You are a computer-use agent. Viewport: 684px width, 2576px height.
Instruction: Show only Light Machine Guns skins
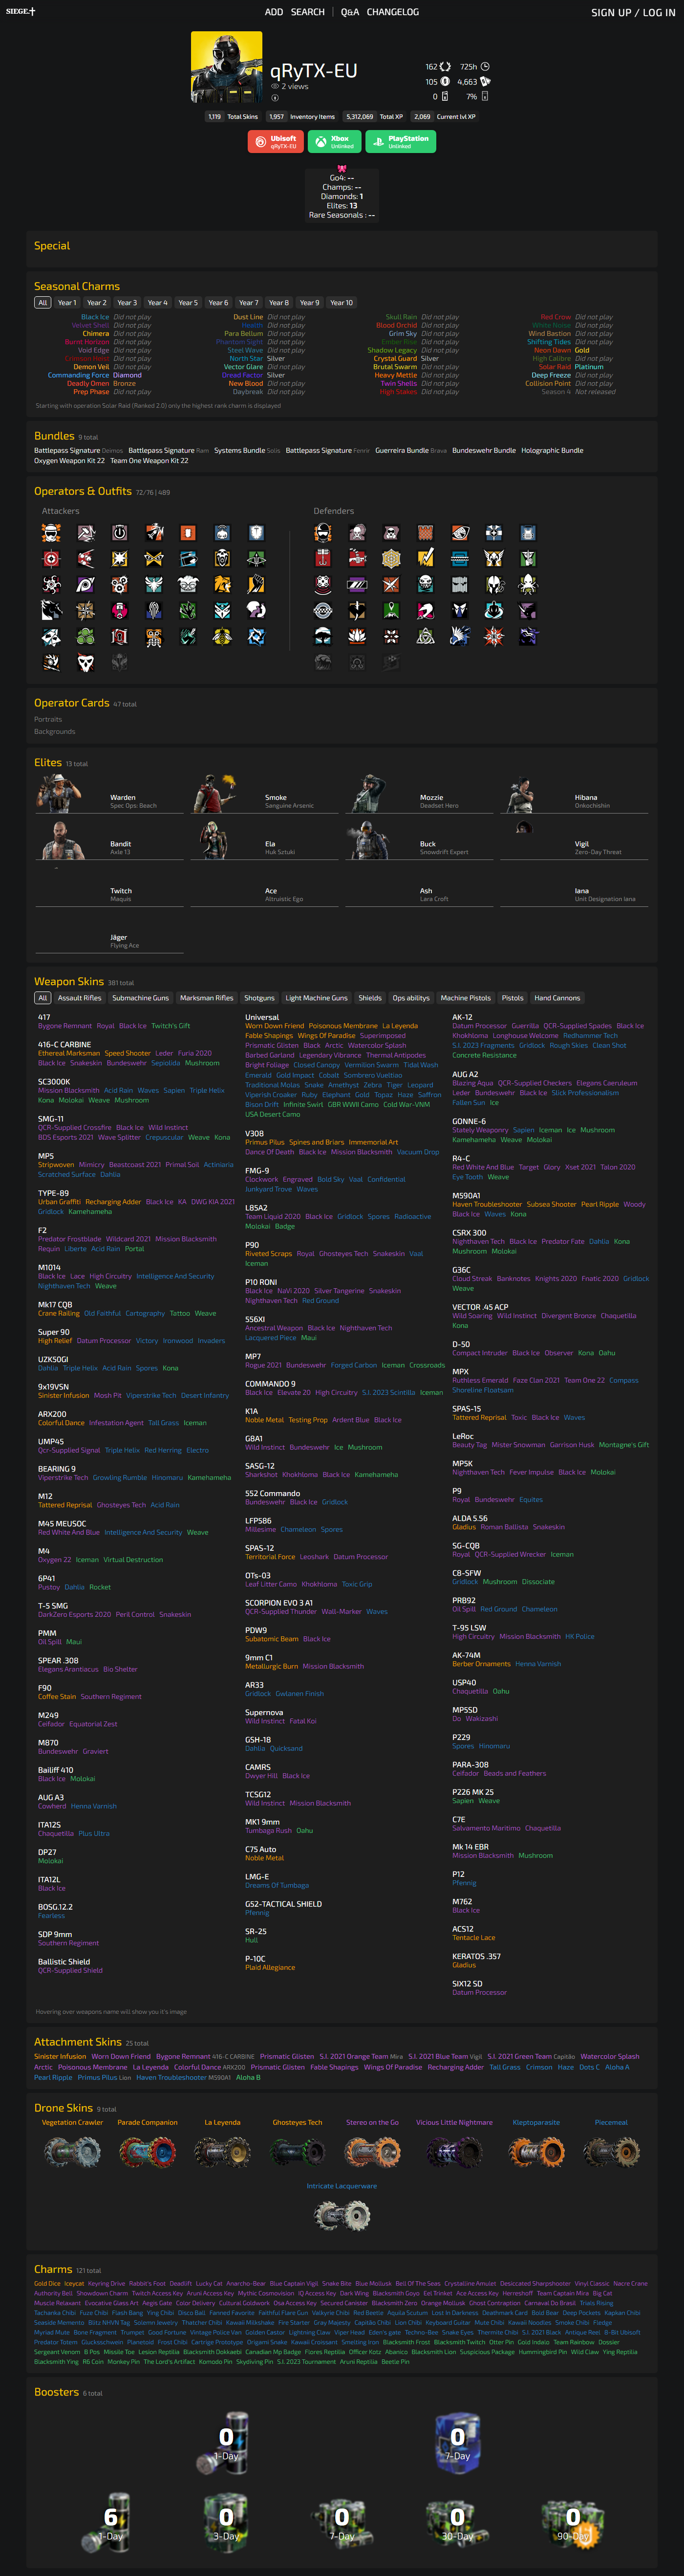point(317,998)
